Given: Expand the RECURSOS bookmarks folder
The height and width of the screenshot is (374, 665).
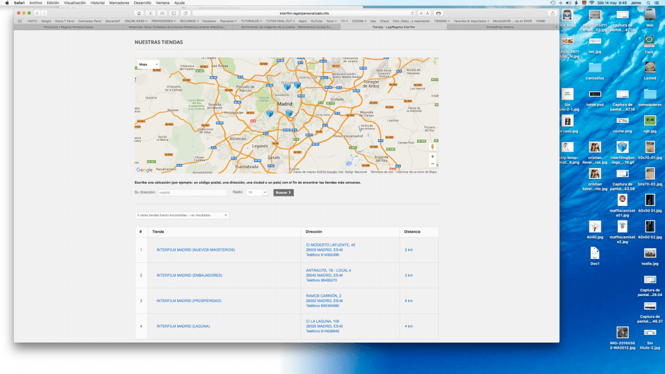Looking at the screenshot, I should click(x=189, y=21).
